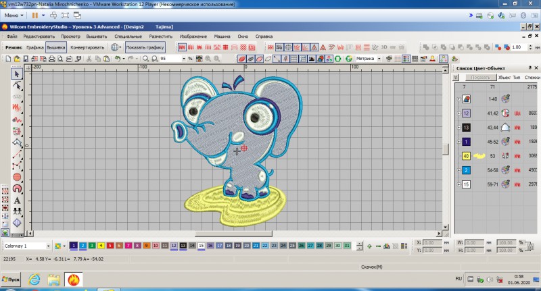541x291 pixels.
Task: Toggle the red-leaf TrueView icon
Action: [x=242, y=59]
